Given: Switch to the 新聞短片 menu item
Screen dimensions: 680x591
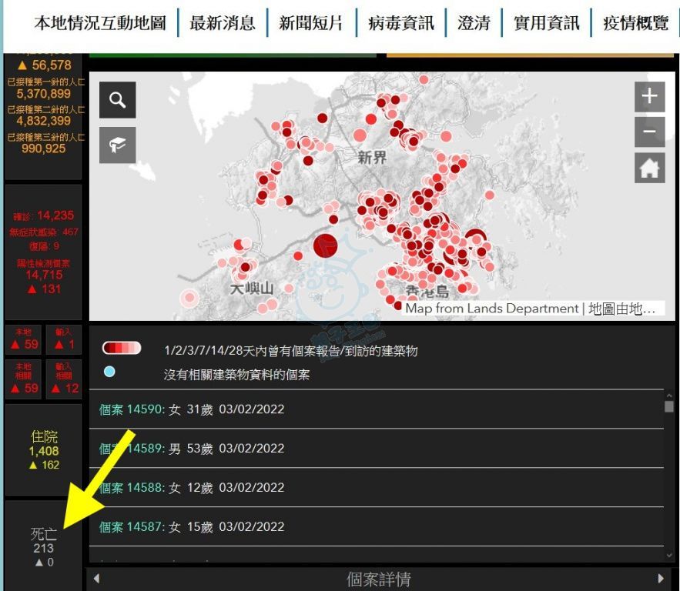Looking at the screenshot, I should pyautogui.click(x=311, y=23).
